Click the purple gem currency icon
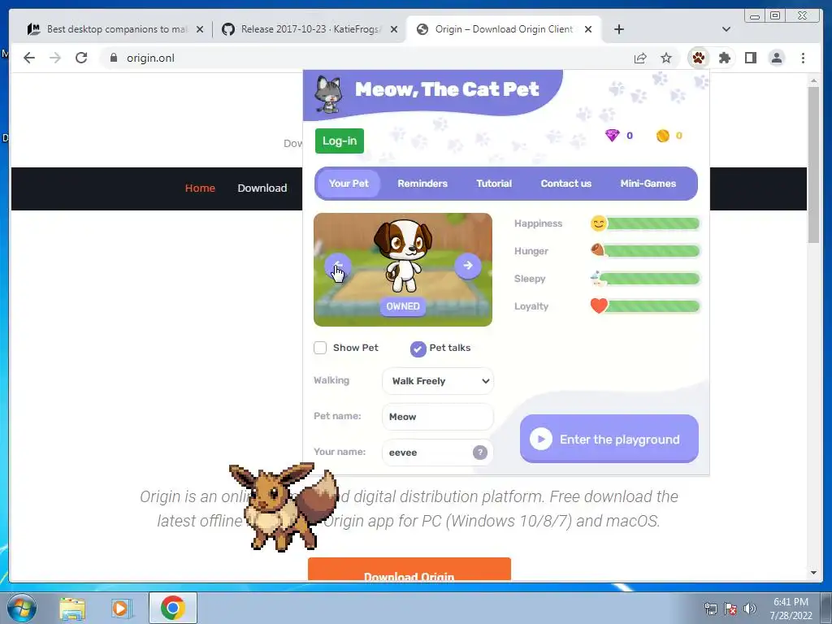 (x=612, y=136)
